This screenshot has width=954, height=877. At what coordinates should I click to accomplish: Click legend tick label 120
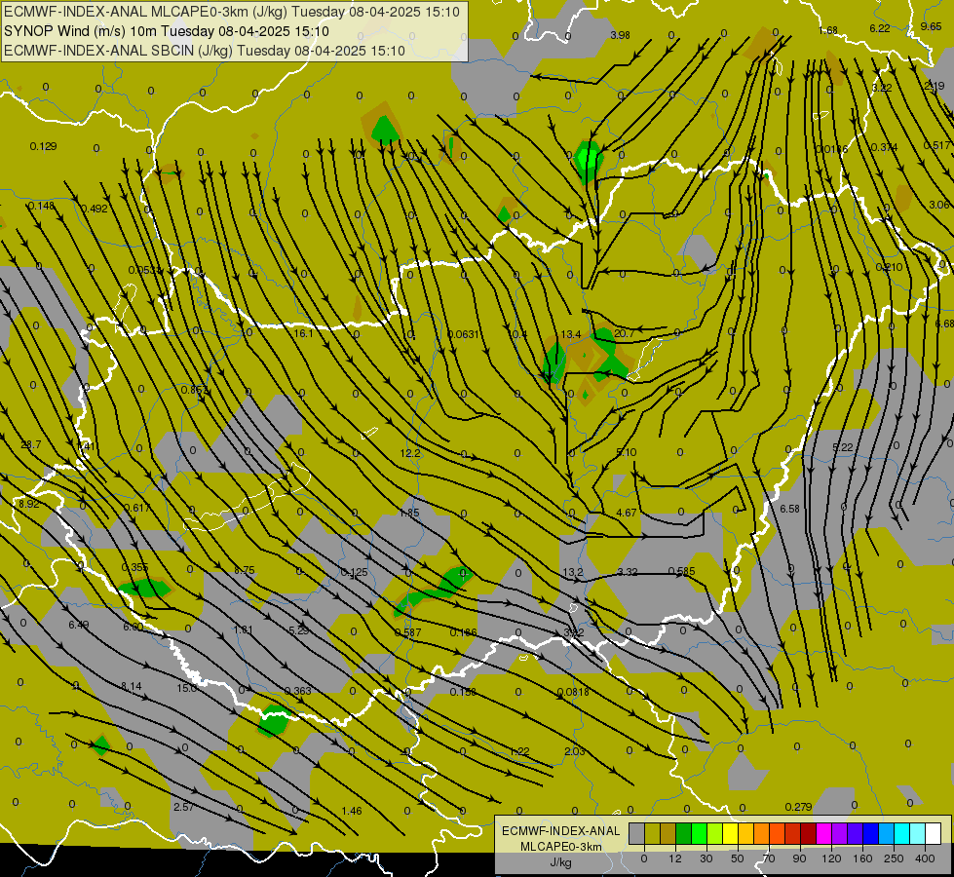(831, 858)
